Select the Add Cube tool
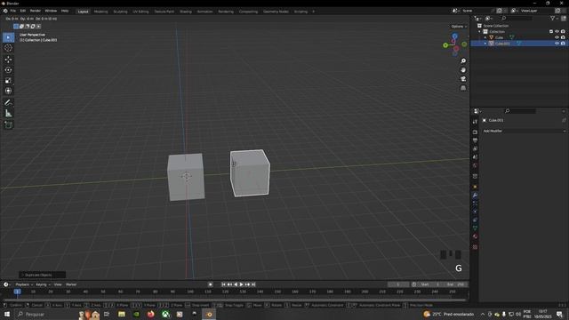The image size is (569, 320). 8,125
